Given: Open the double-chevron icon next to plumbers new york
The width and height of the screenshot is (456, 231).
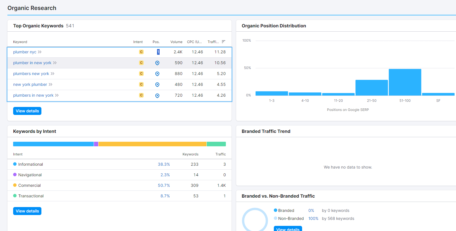Looking at the screenshot, I should point(53,74).
